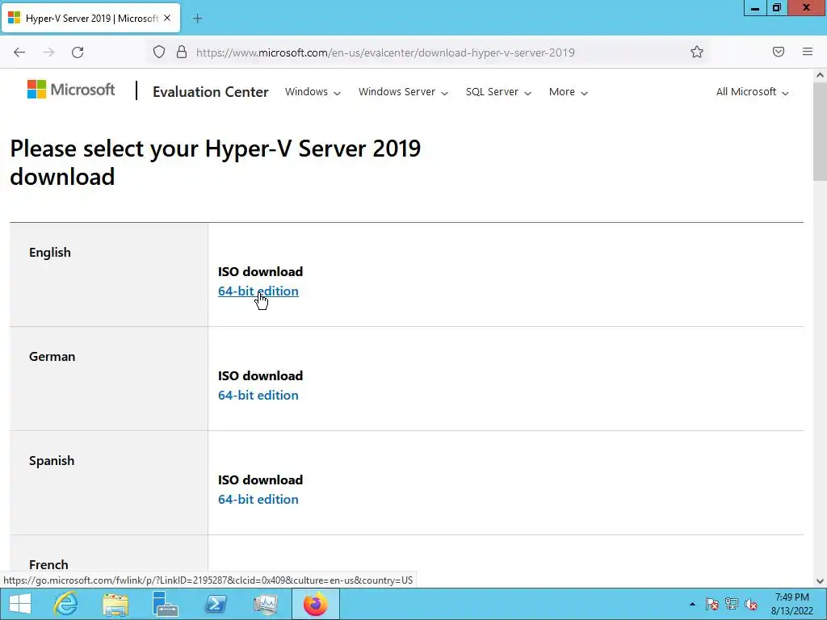Click the French language row label
Screen dimensions: 827x620
[x=48, y=565]
